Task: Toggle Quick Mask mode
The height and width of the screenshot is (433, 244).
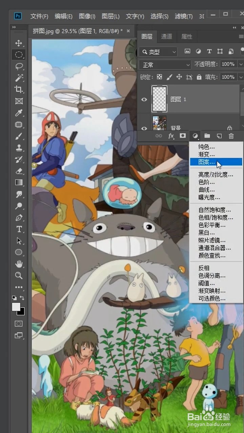Action: tap(19, 324)
